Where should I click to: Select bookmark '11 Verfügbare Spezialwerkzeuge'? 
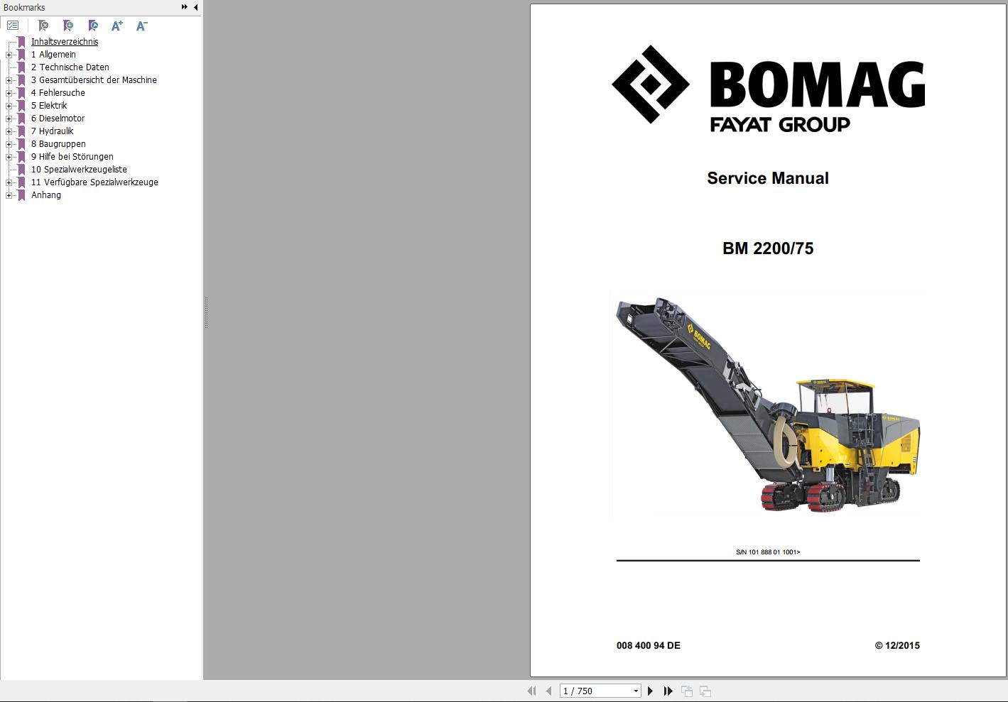94,182
